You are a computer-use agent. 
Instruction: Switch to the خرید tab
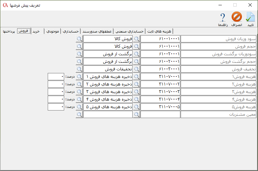click(x=36, y=31)
